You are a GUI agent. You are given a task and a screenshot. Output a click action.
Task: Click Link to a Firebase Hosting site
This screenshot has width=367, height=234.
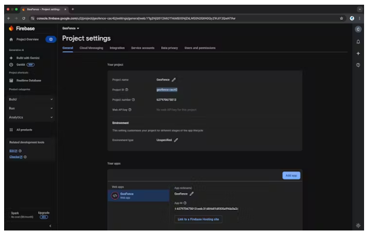(198, 219)
